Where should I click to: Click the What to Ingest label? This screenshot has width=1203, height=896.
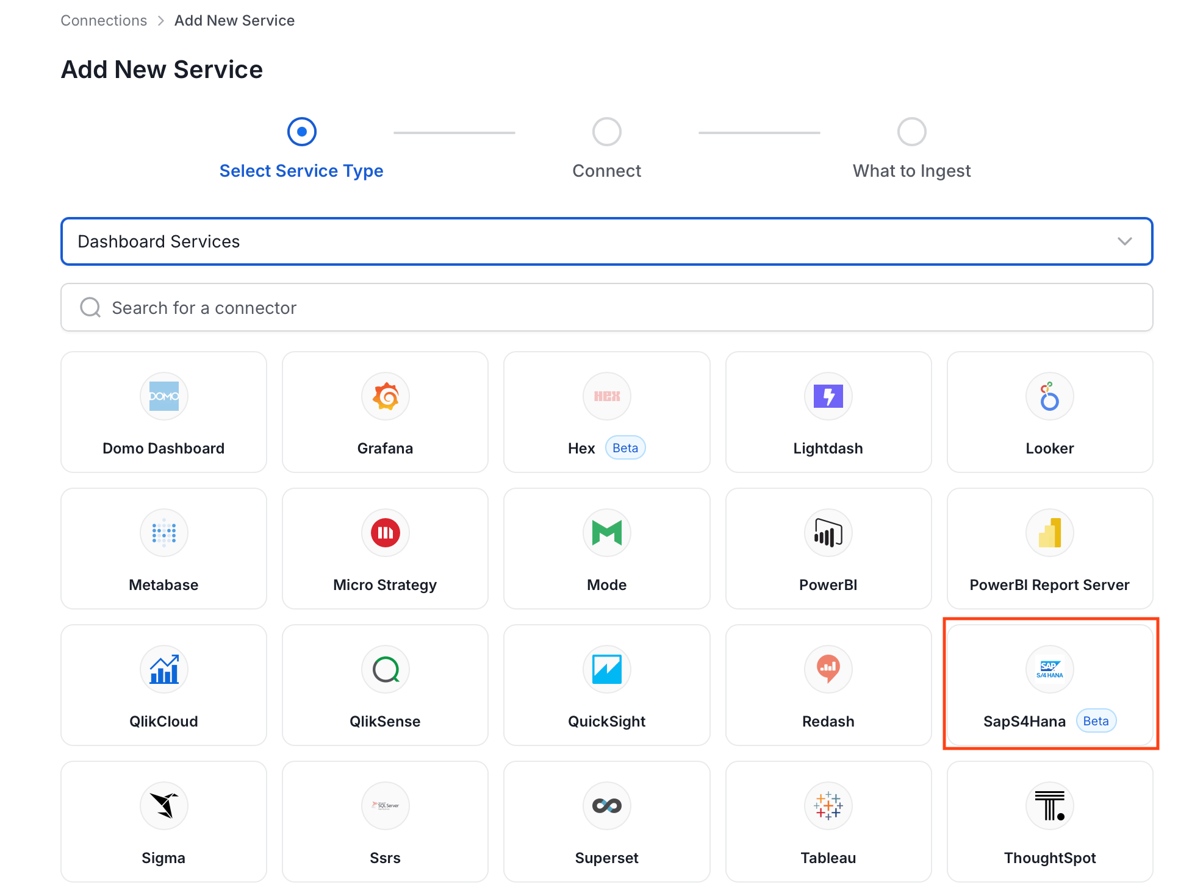click(x=911, y=171)
